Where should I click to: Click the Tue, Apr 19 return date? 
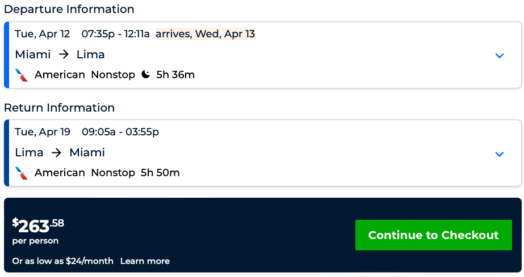click(43, 132)
